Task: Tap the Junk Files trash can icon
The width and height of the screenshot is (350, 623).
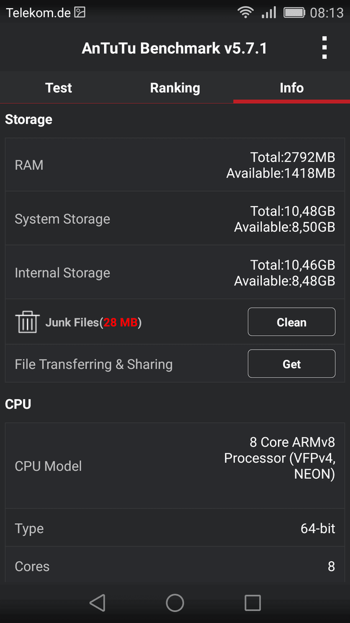Action: (28, 322)
